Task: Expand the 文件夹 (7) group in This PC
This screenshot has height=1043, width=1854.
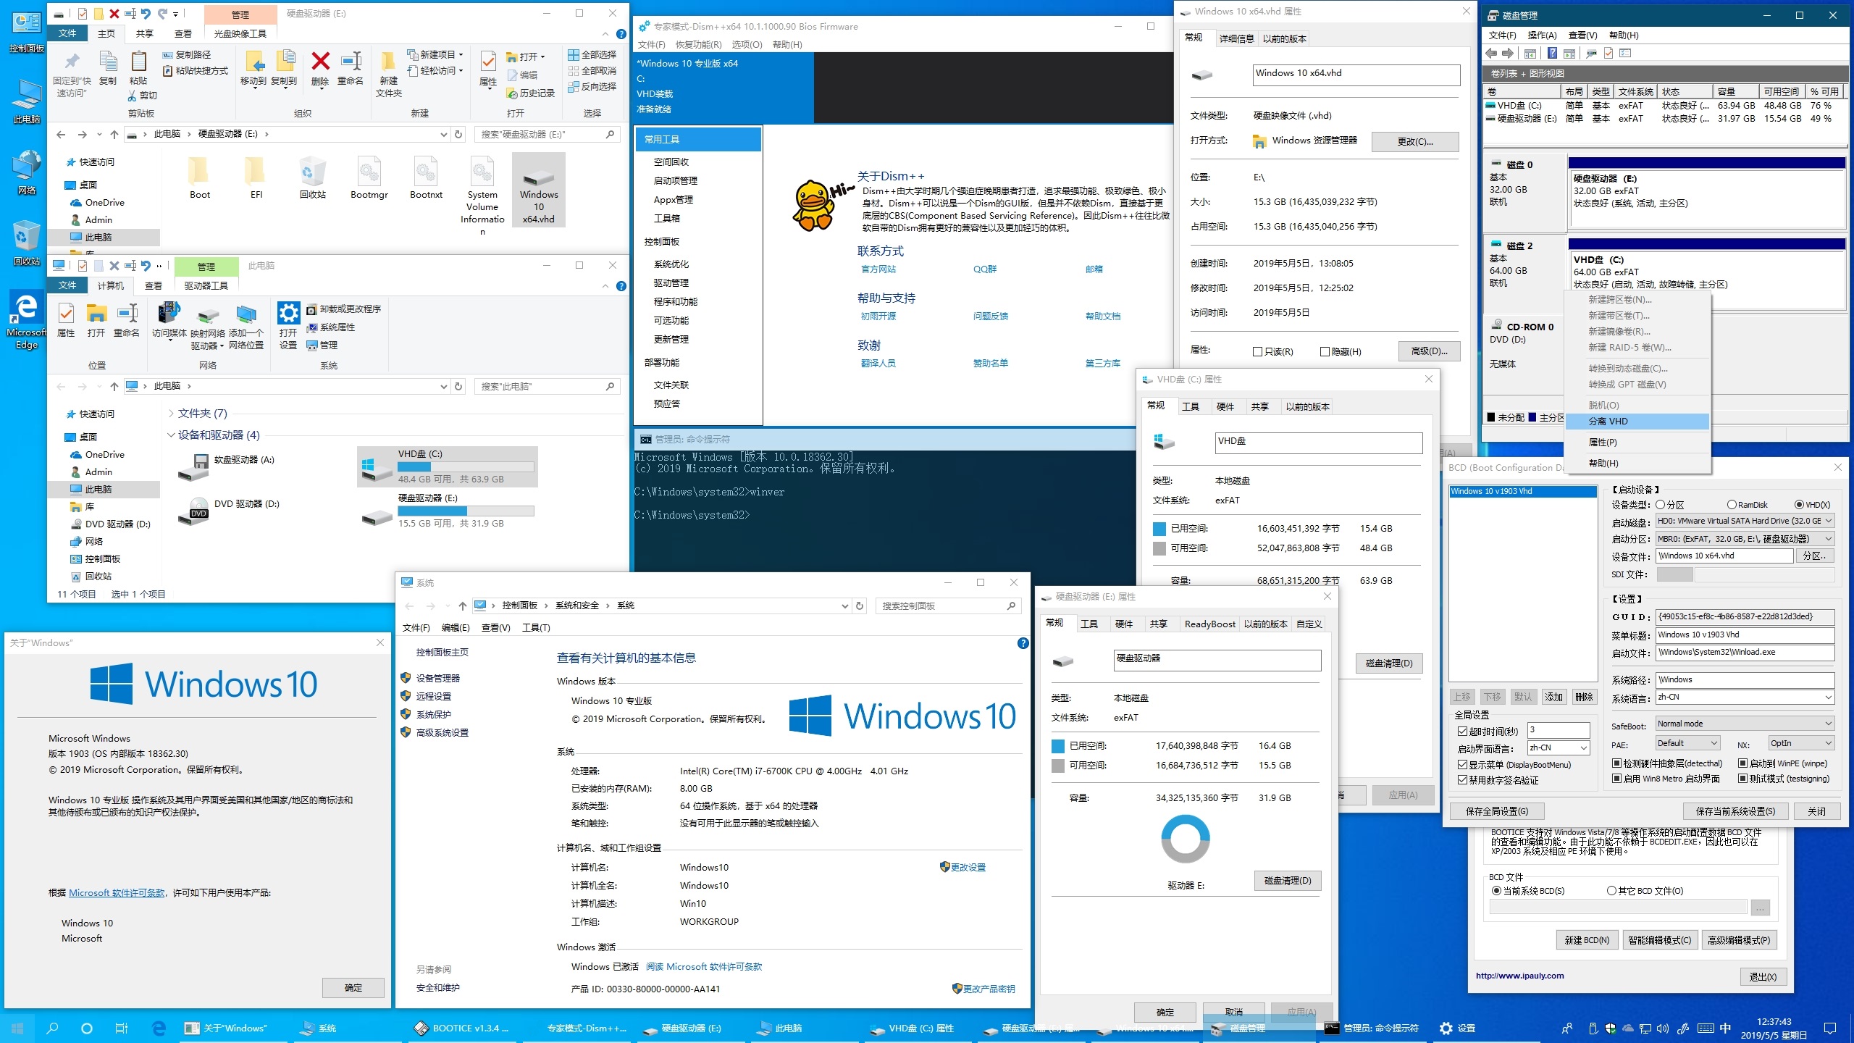Action: tap(171, 414)
